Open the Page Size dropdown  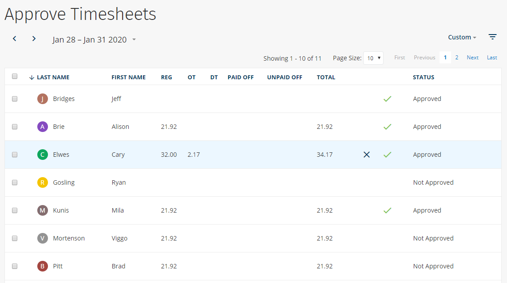373,58
